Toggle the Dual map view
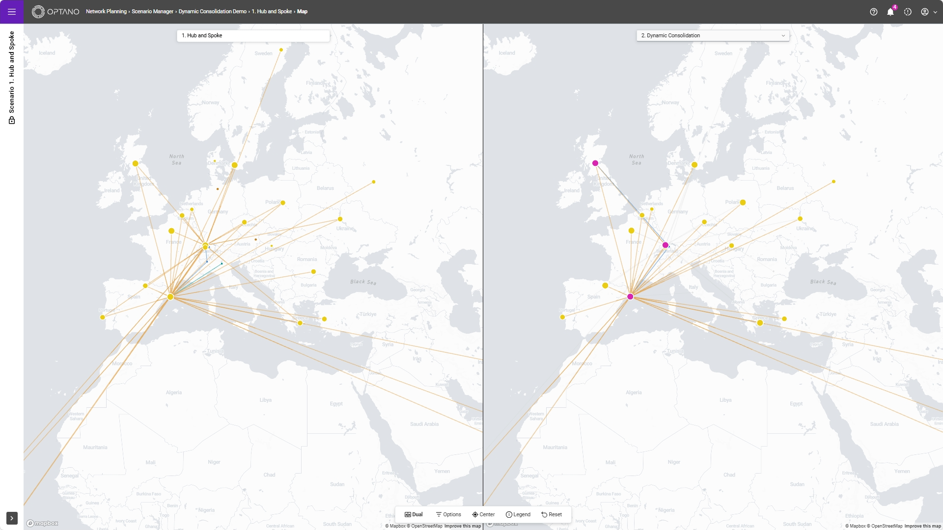943x530 pixels. 414,514
